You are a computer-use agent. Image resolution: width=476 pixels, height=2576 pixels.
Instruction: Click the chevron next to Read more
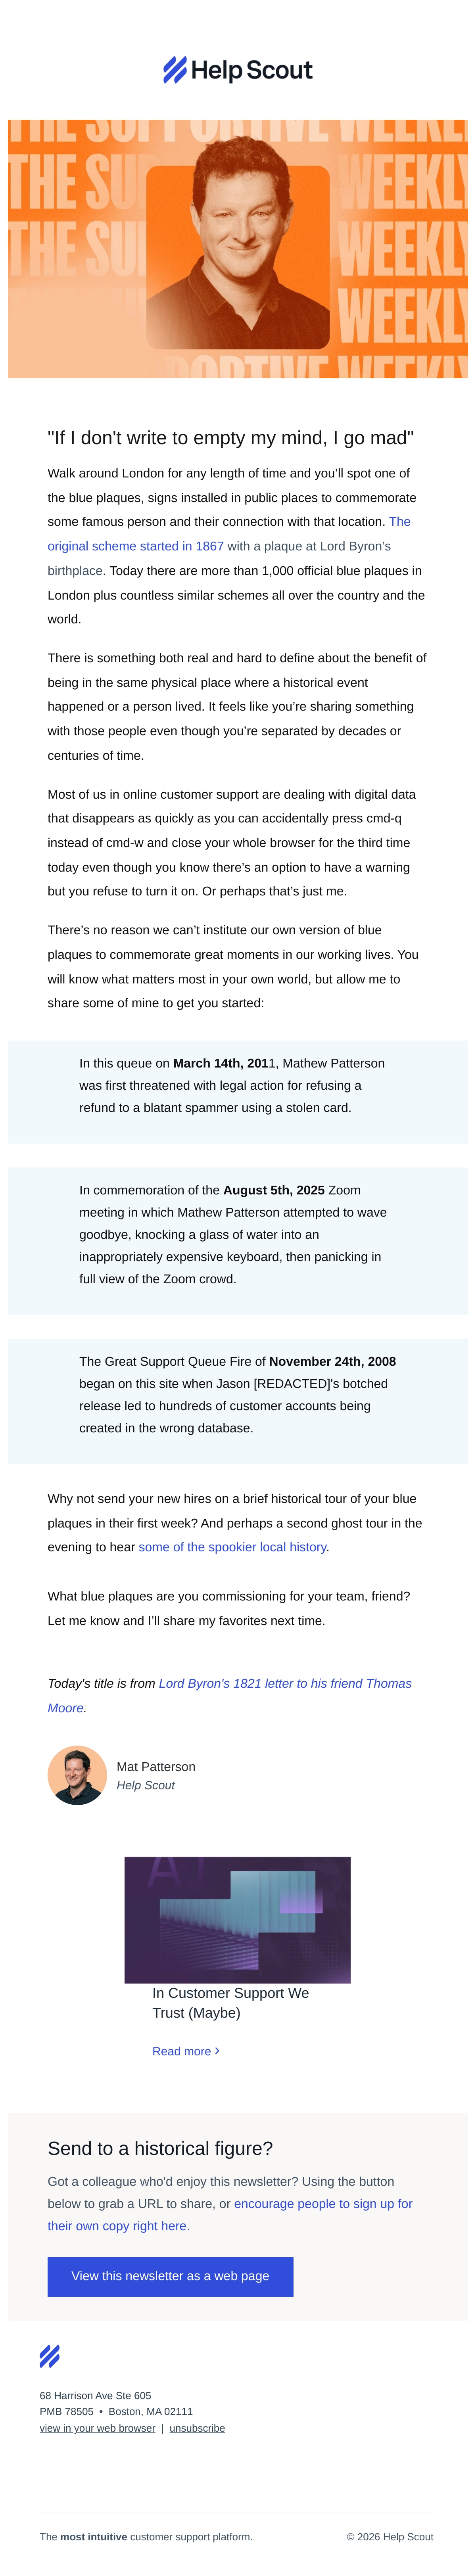(x=217, y=2051)
